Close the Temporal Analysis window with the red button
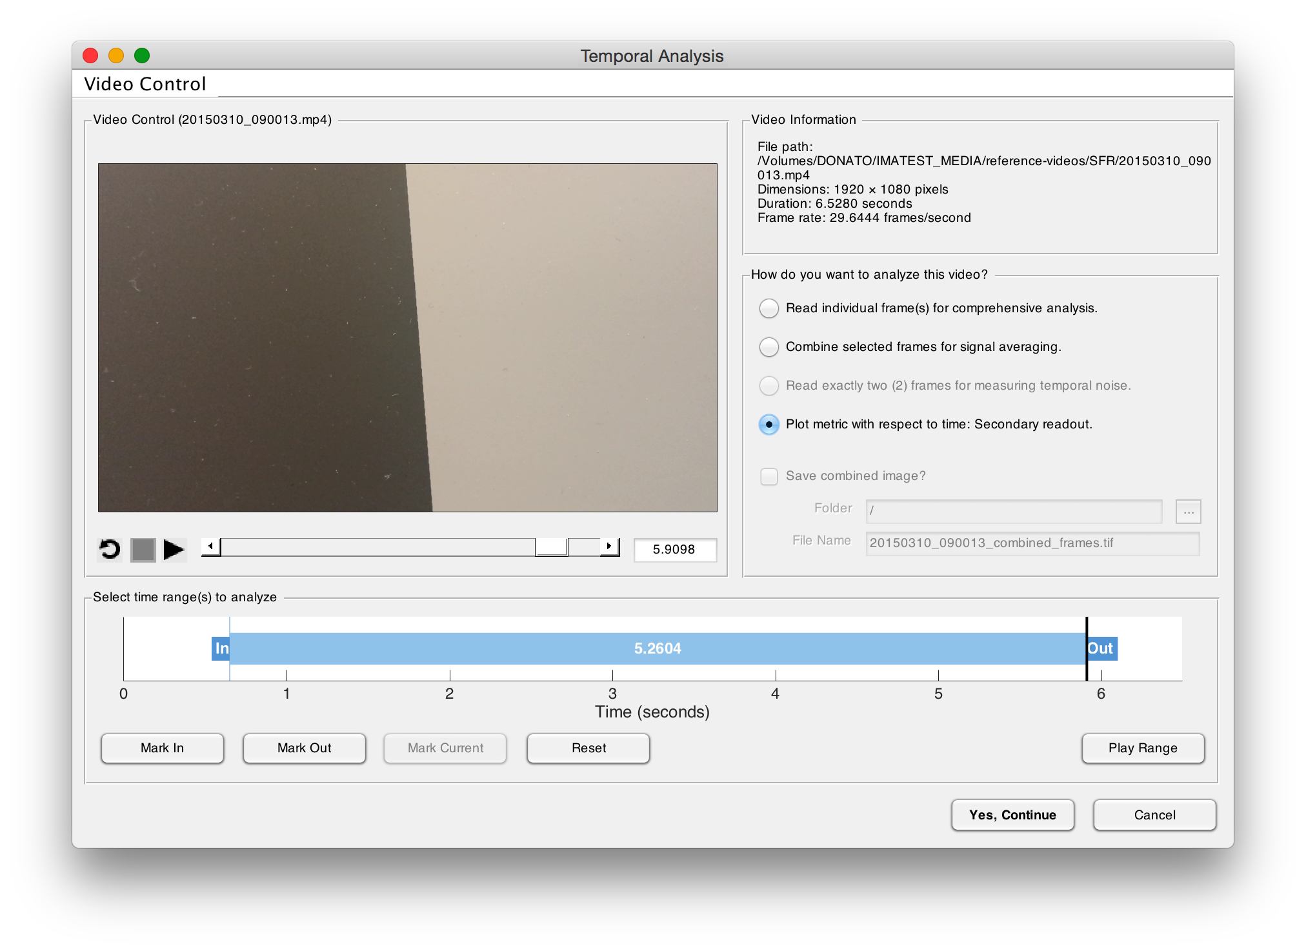Screen dimensions: 1306x951 (x=90, y=55)
